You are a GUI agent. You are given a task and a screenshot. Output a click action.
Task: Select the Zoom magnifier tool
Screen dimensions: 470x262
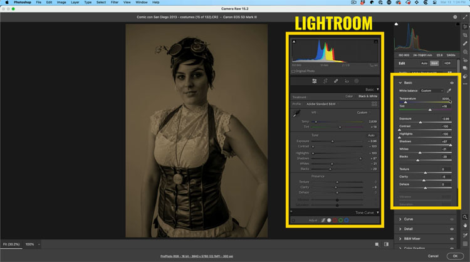465,217
